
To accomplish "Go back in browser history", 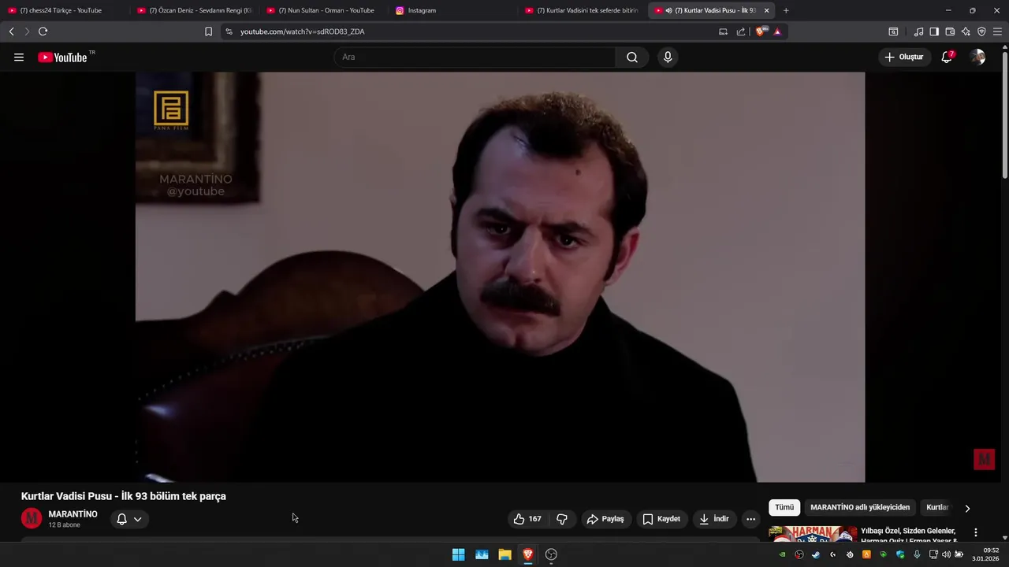I will point(11,31).
